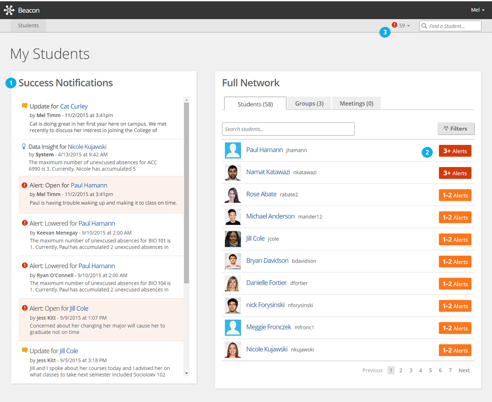Open the Filters options

(x=456, y=129)
